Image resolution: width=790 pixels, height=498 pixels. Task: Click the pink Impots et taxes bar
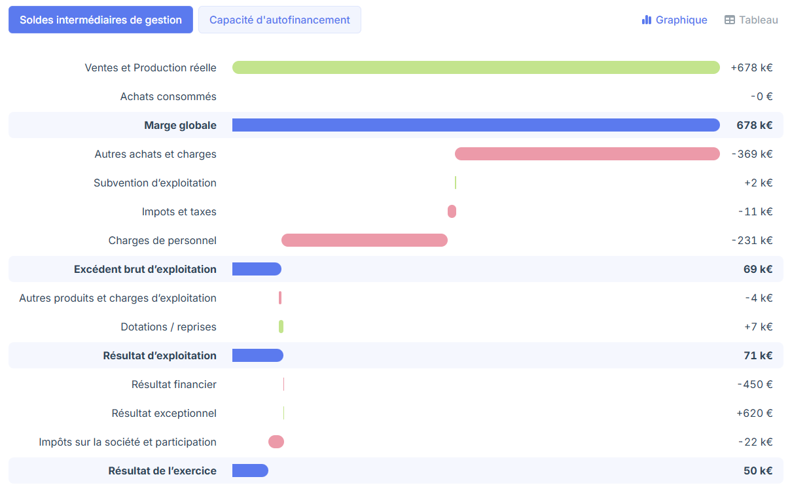coord(452,211)
